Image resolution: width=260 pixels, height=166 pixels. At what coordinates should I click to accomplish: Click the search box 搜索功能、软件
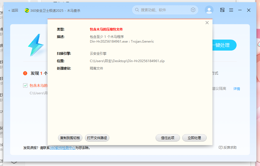(x=165, y=10)
